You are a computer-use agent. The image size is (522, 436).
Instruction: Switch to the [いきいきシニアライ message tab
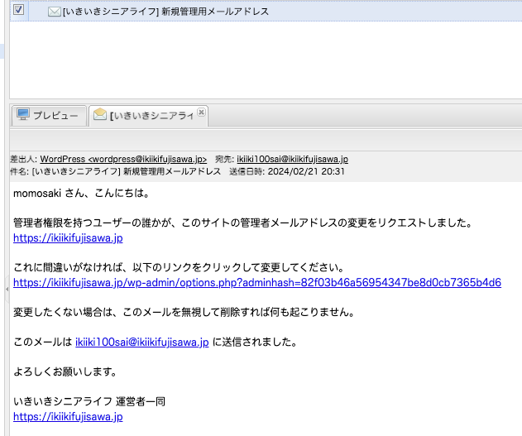coord(149,116)
